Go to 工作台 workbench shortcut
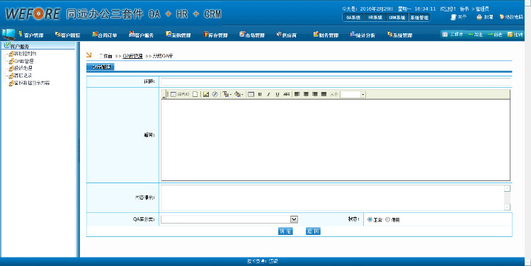 click(453, 35)
